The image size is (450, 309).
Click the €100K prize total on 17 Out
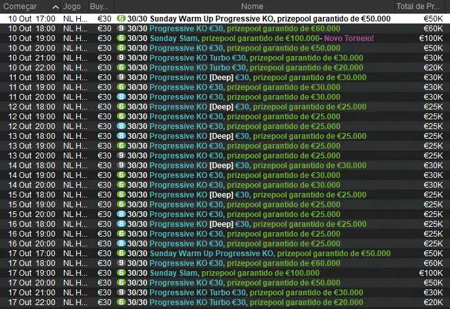(x=431, y=273)
